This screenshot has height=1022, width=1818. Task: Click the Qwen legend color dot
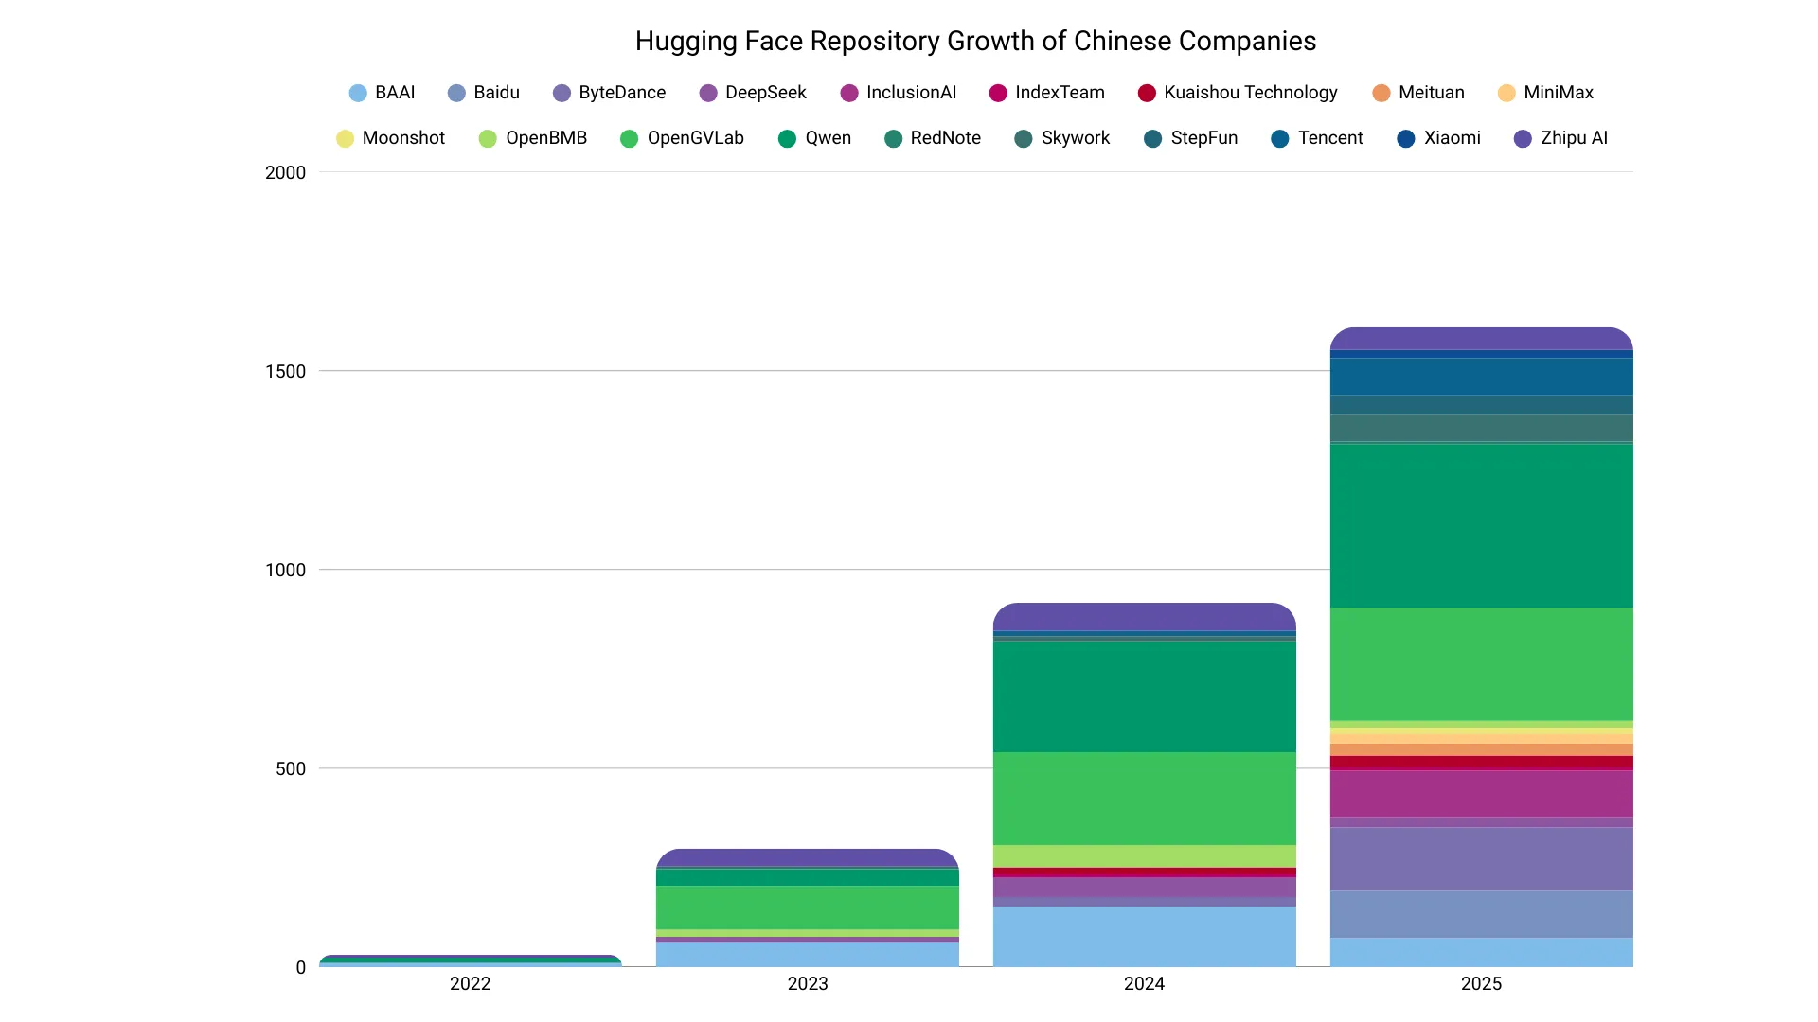(786, 138)
